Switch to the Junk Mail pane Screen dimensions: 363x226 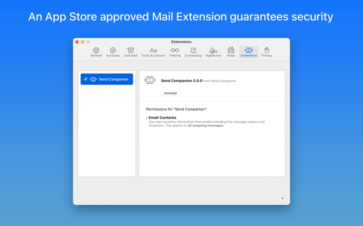pyautogui.click(x=131, y=52)
